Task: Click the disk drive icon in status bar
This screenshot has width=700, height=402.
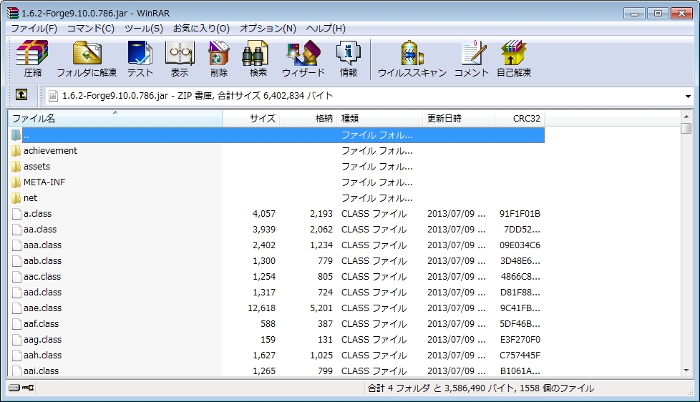Action: (x=14, y=388)
